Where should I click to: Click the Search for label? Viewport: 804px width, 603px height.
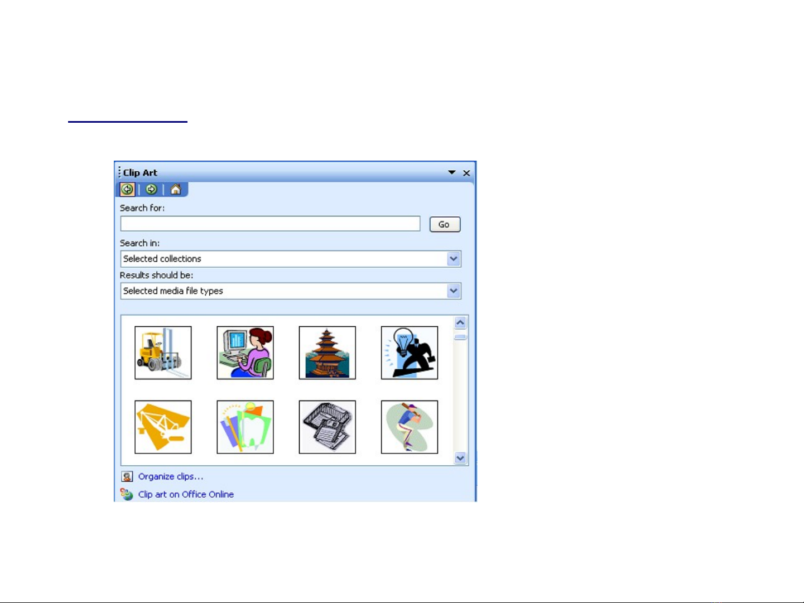142,208
